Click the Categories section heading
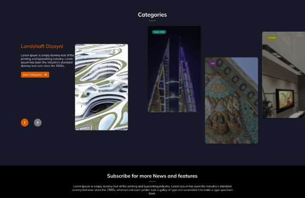This screenshot has width=305, height=198. click(x=152, y=15)
